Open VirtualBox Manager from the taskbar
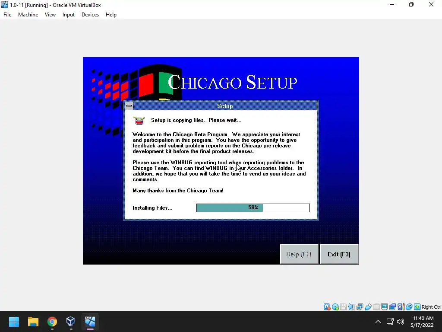442x332 pixels. [71, 322]
